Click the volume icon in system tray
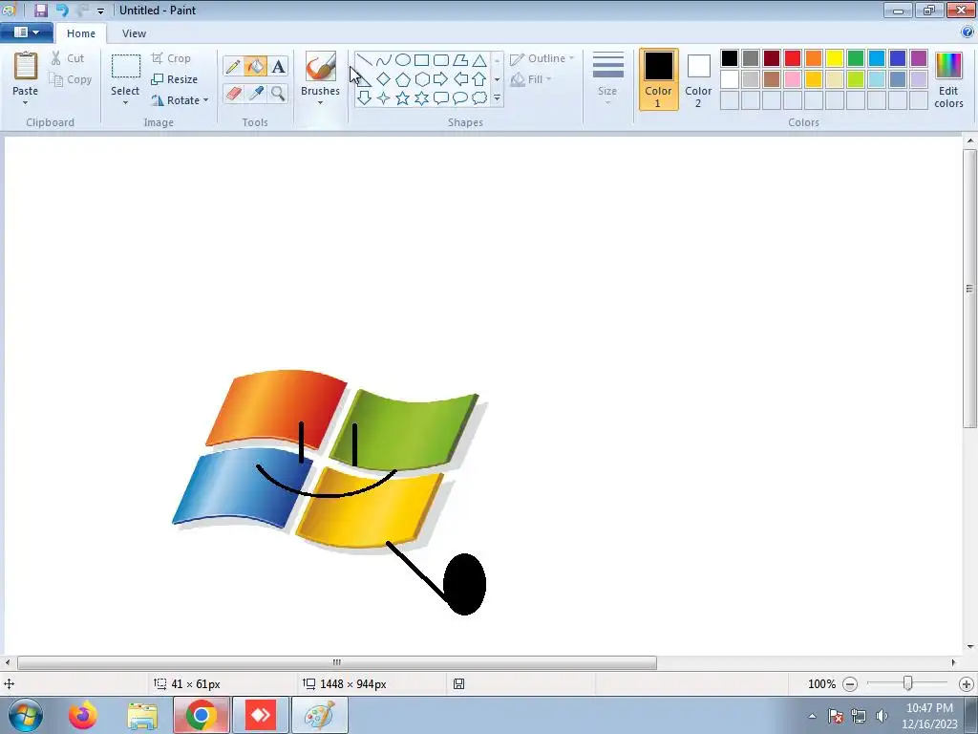Screen dimensions: 978x734 (882, 716)
